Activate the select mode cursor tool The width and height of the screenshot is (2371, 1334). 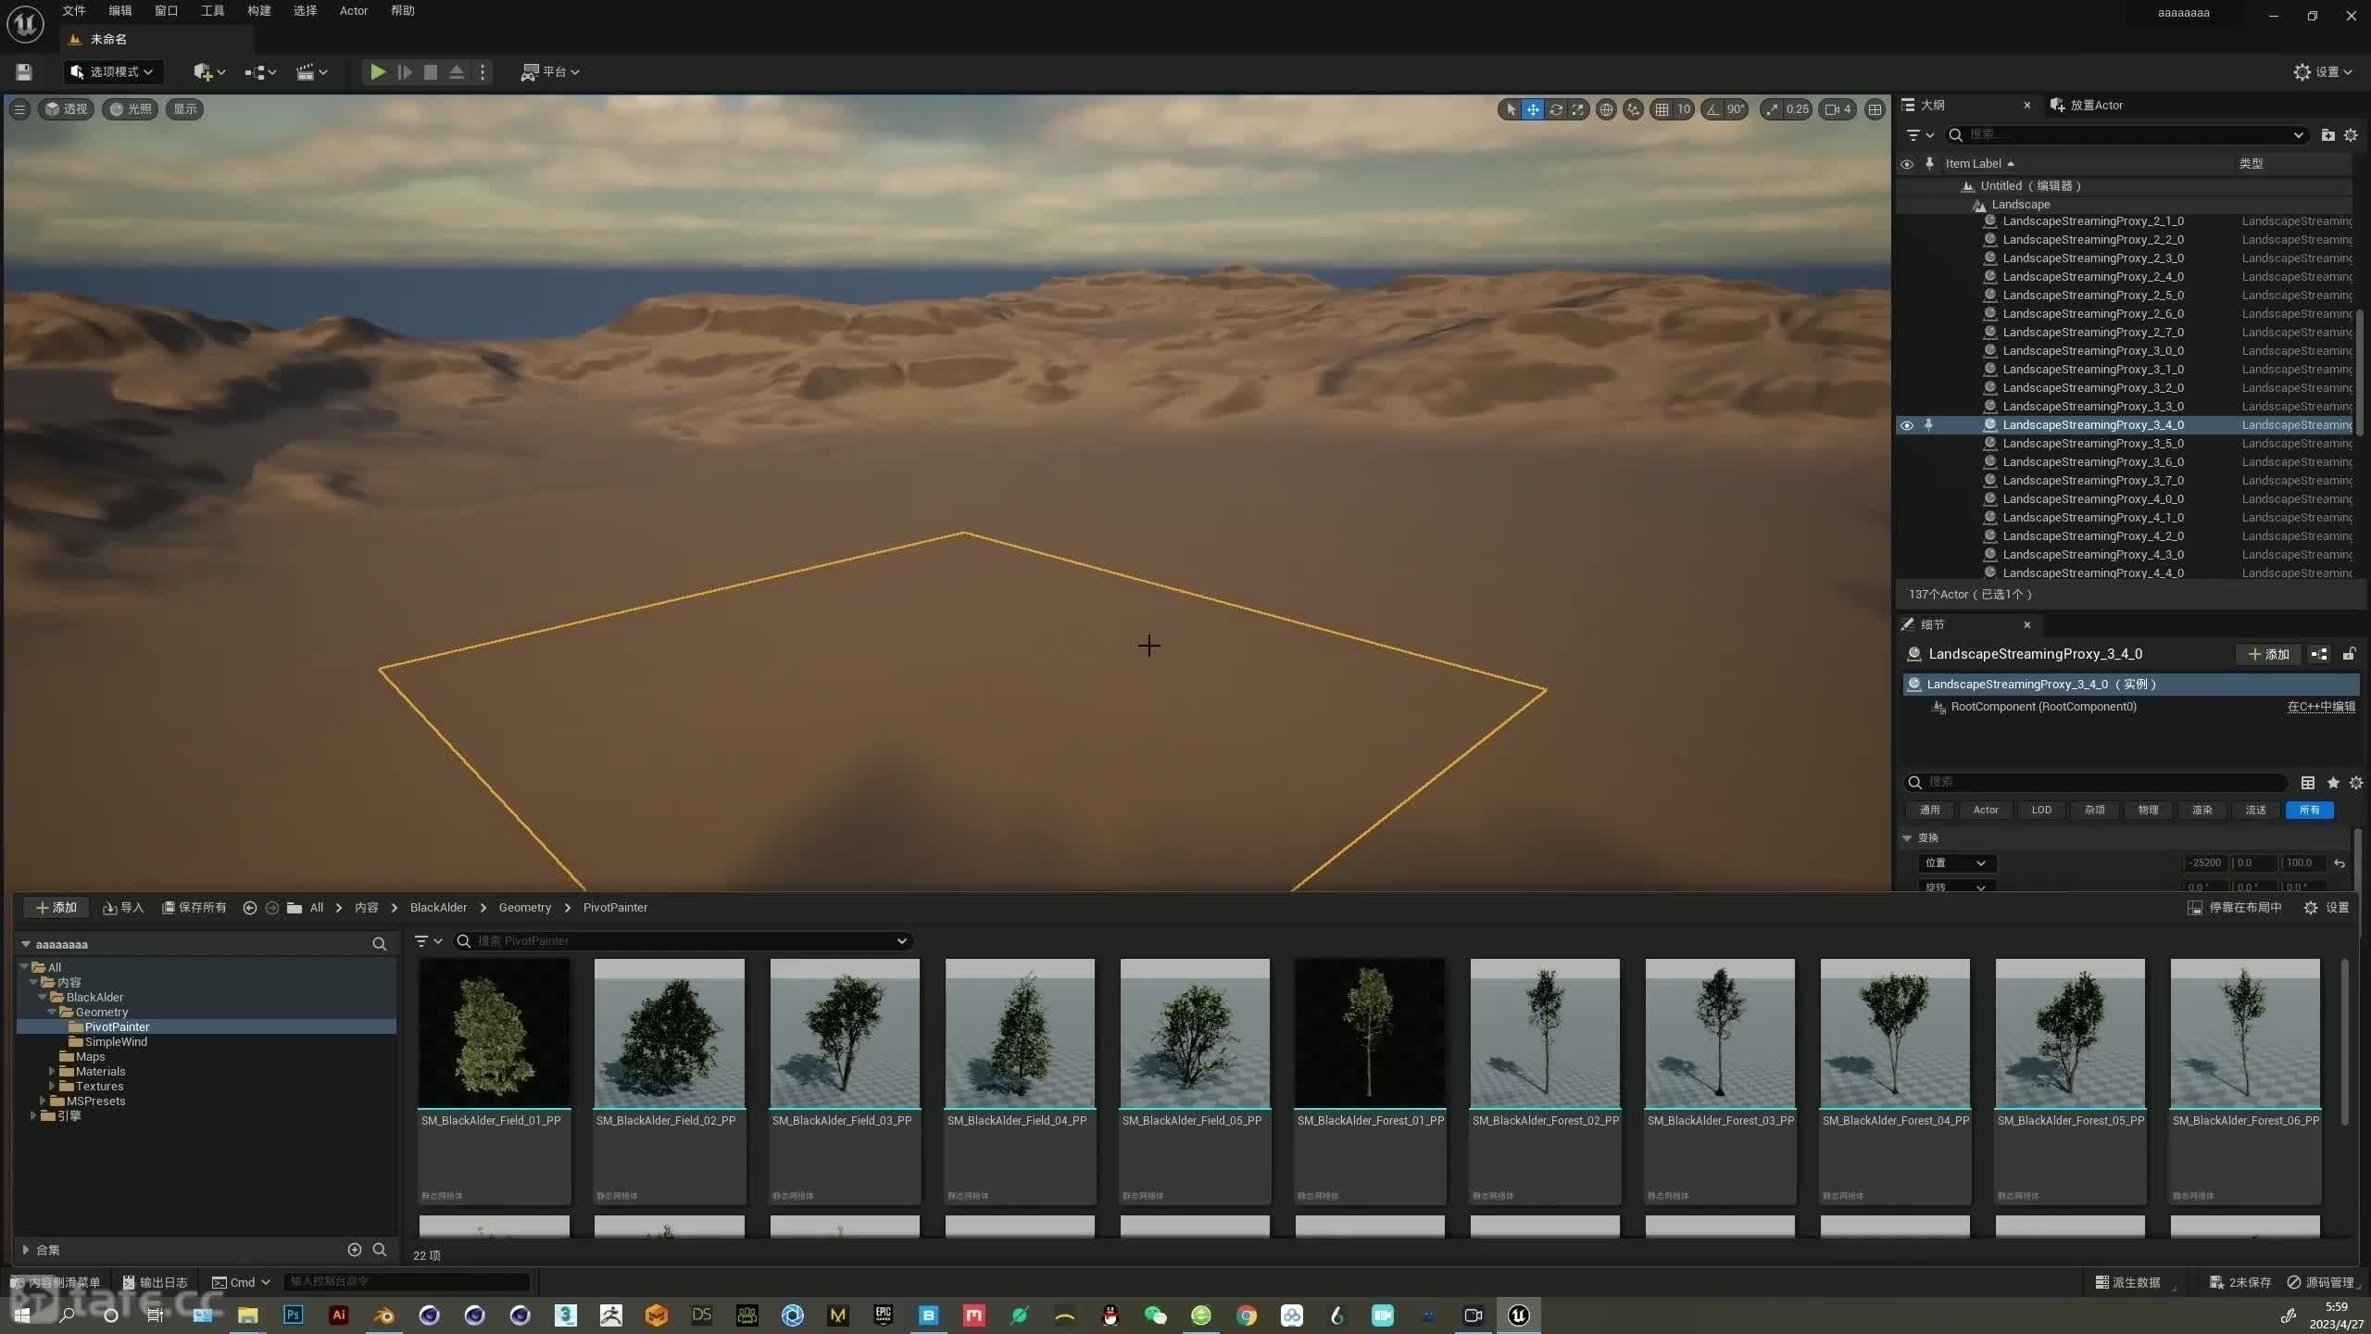1511,109
